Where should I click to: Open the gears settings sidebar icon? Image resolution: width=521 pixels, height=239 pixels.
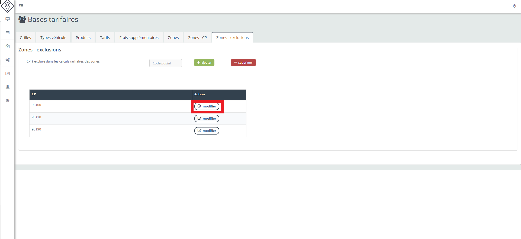pyautogui.click(x=8, y=60)
